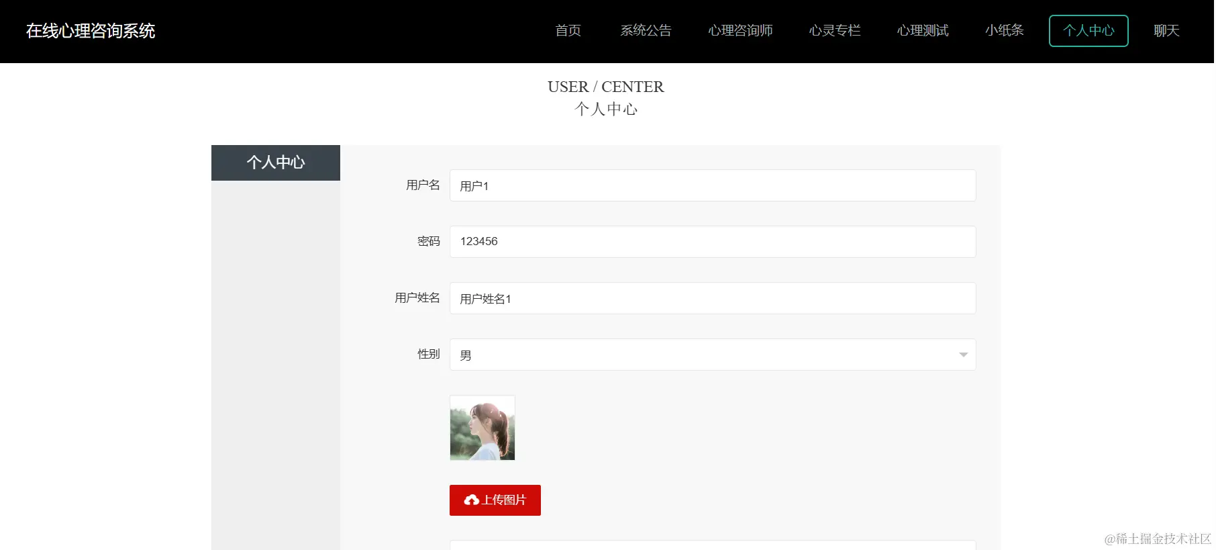Open the 首页 navigation item
The height and width of the screenshot is (550, 1216).
568,31
